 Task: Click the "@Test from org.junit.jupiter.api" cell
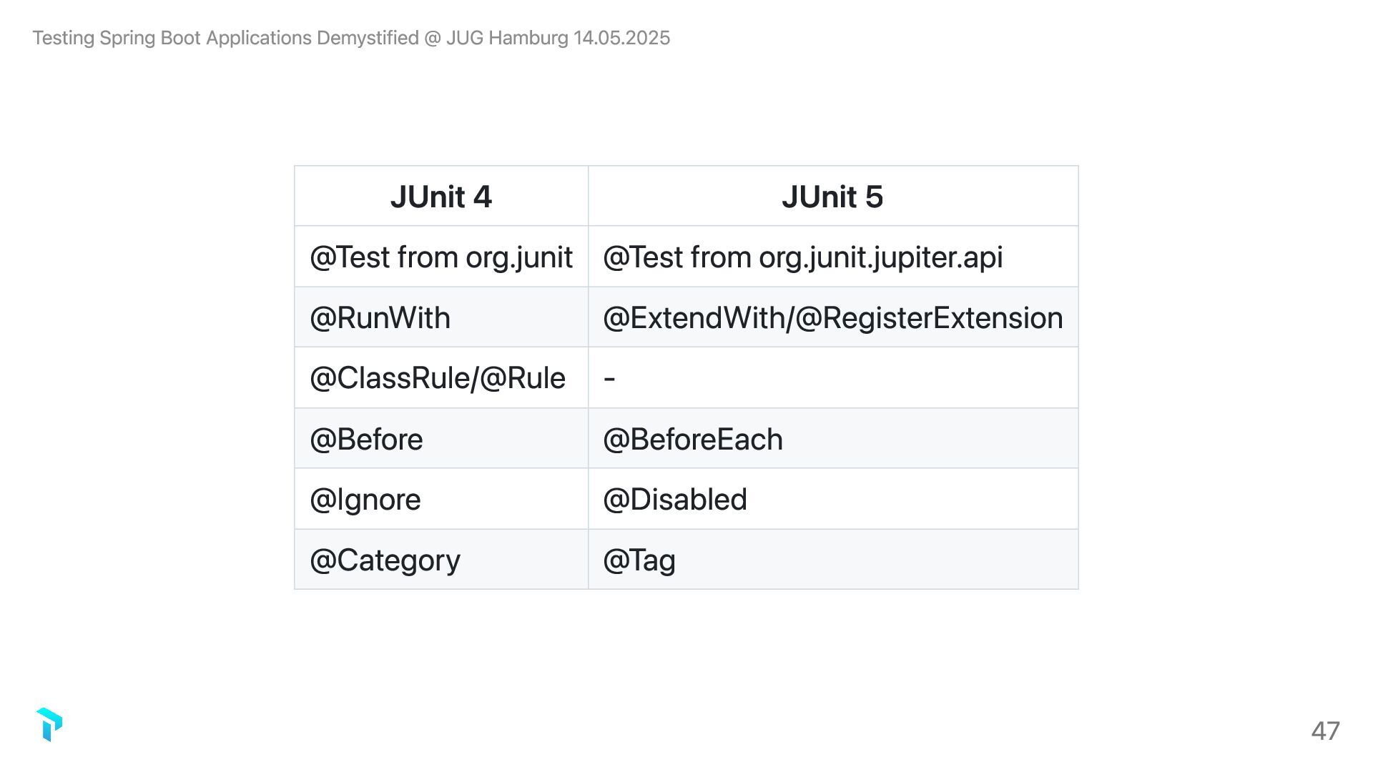click(x=802, y=257)
